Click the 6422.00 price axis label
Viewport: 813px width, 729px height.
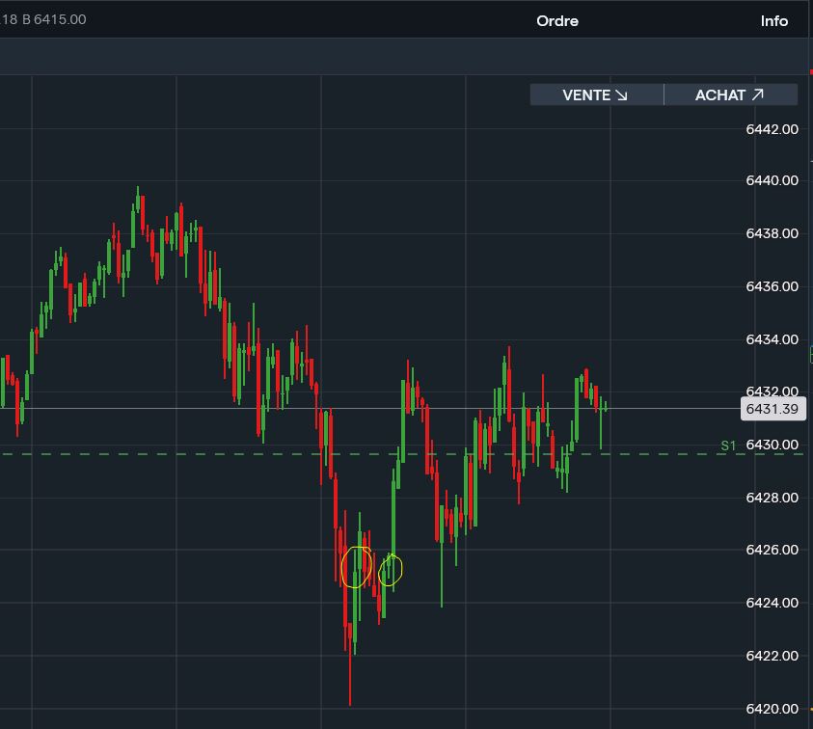pos(772,656)
